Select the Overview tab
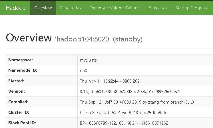This screenshot has height=128, width=213. point(43,8)
